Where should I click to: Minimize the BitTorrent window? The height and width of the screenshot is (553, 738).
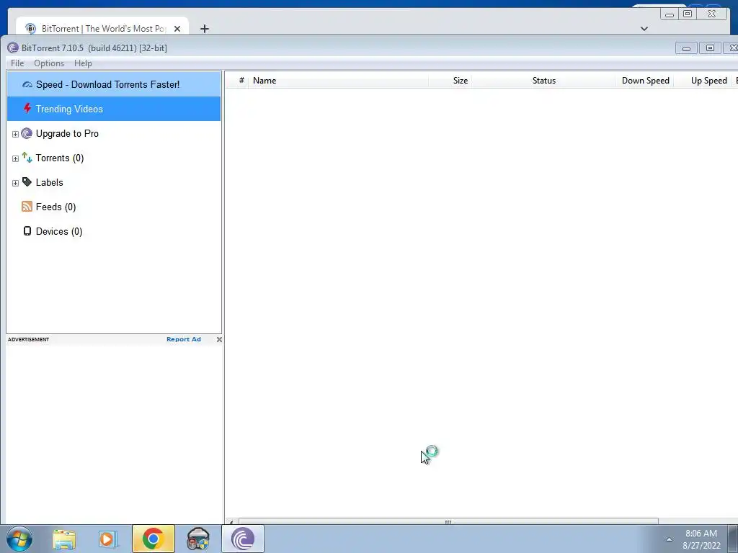[686, 48]
